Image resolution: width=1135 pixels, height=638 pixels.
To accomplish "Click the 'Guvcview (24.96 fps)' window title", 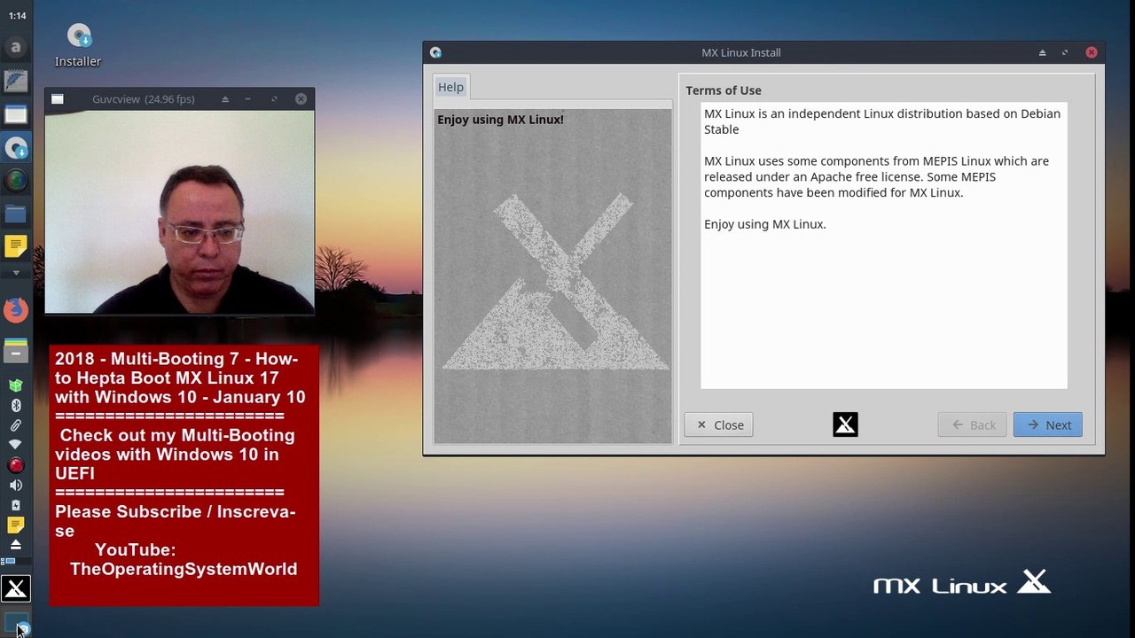I will [144, 99].
